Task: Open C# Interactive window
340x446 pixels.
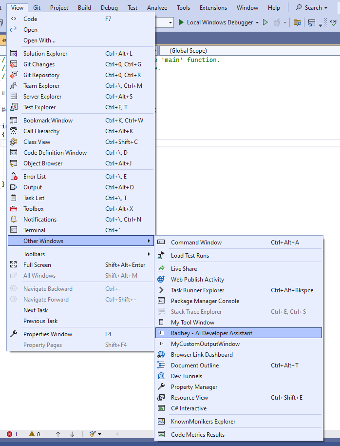Action: coord(239,408)
